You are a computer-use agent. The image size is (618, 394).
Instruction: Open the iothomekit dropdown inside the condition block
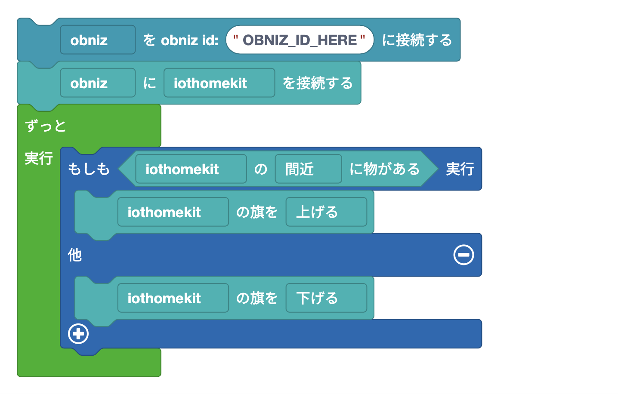pyautogui.click(x=191, y=169)
